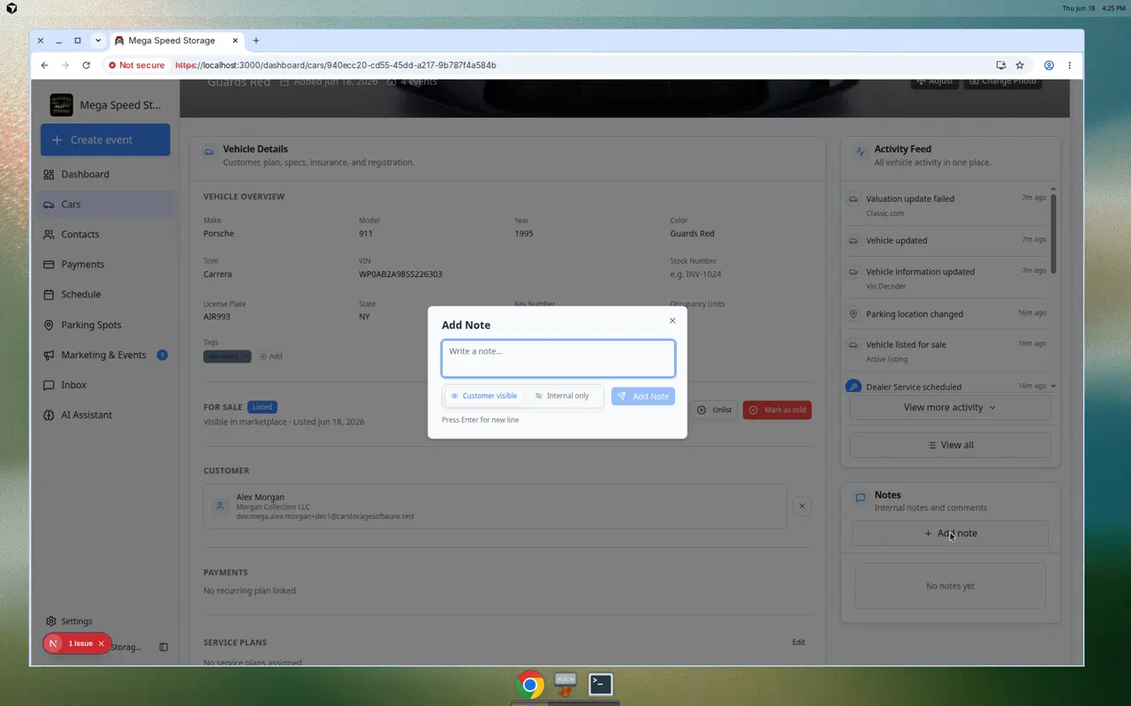Open Valuation update failed activity entry
1131x706 pixels.
pos(946,205)
